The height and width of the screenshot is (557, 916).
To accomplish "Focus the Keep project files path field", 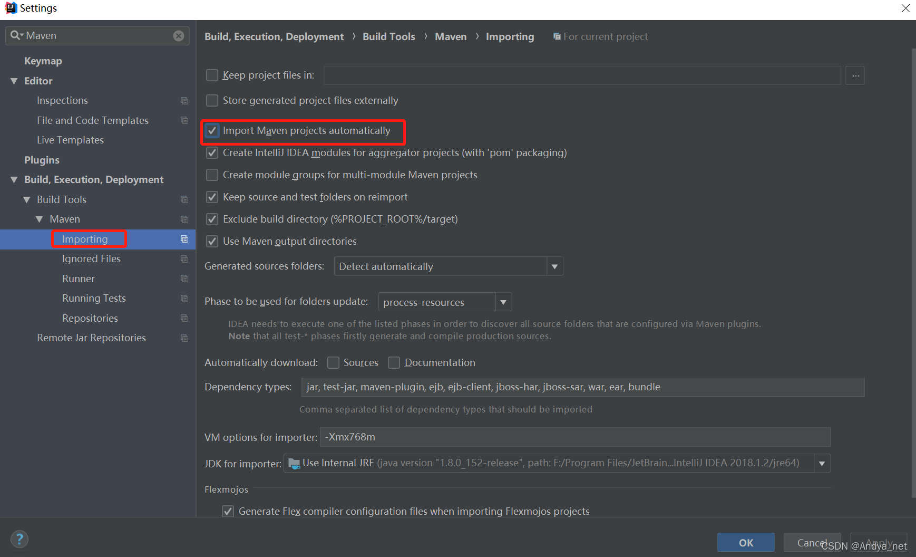I will (582, 75).
